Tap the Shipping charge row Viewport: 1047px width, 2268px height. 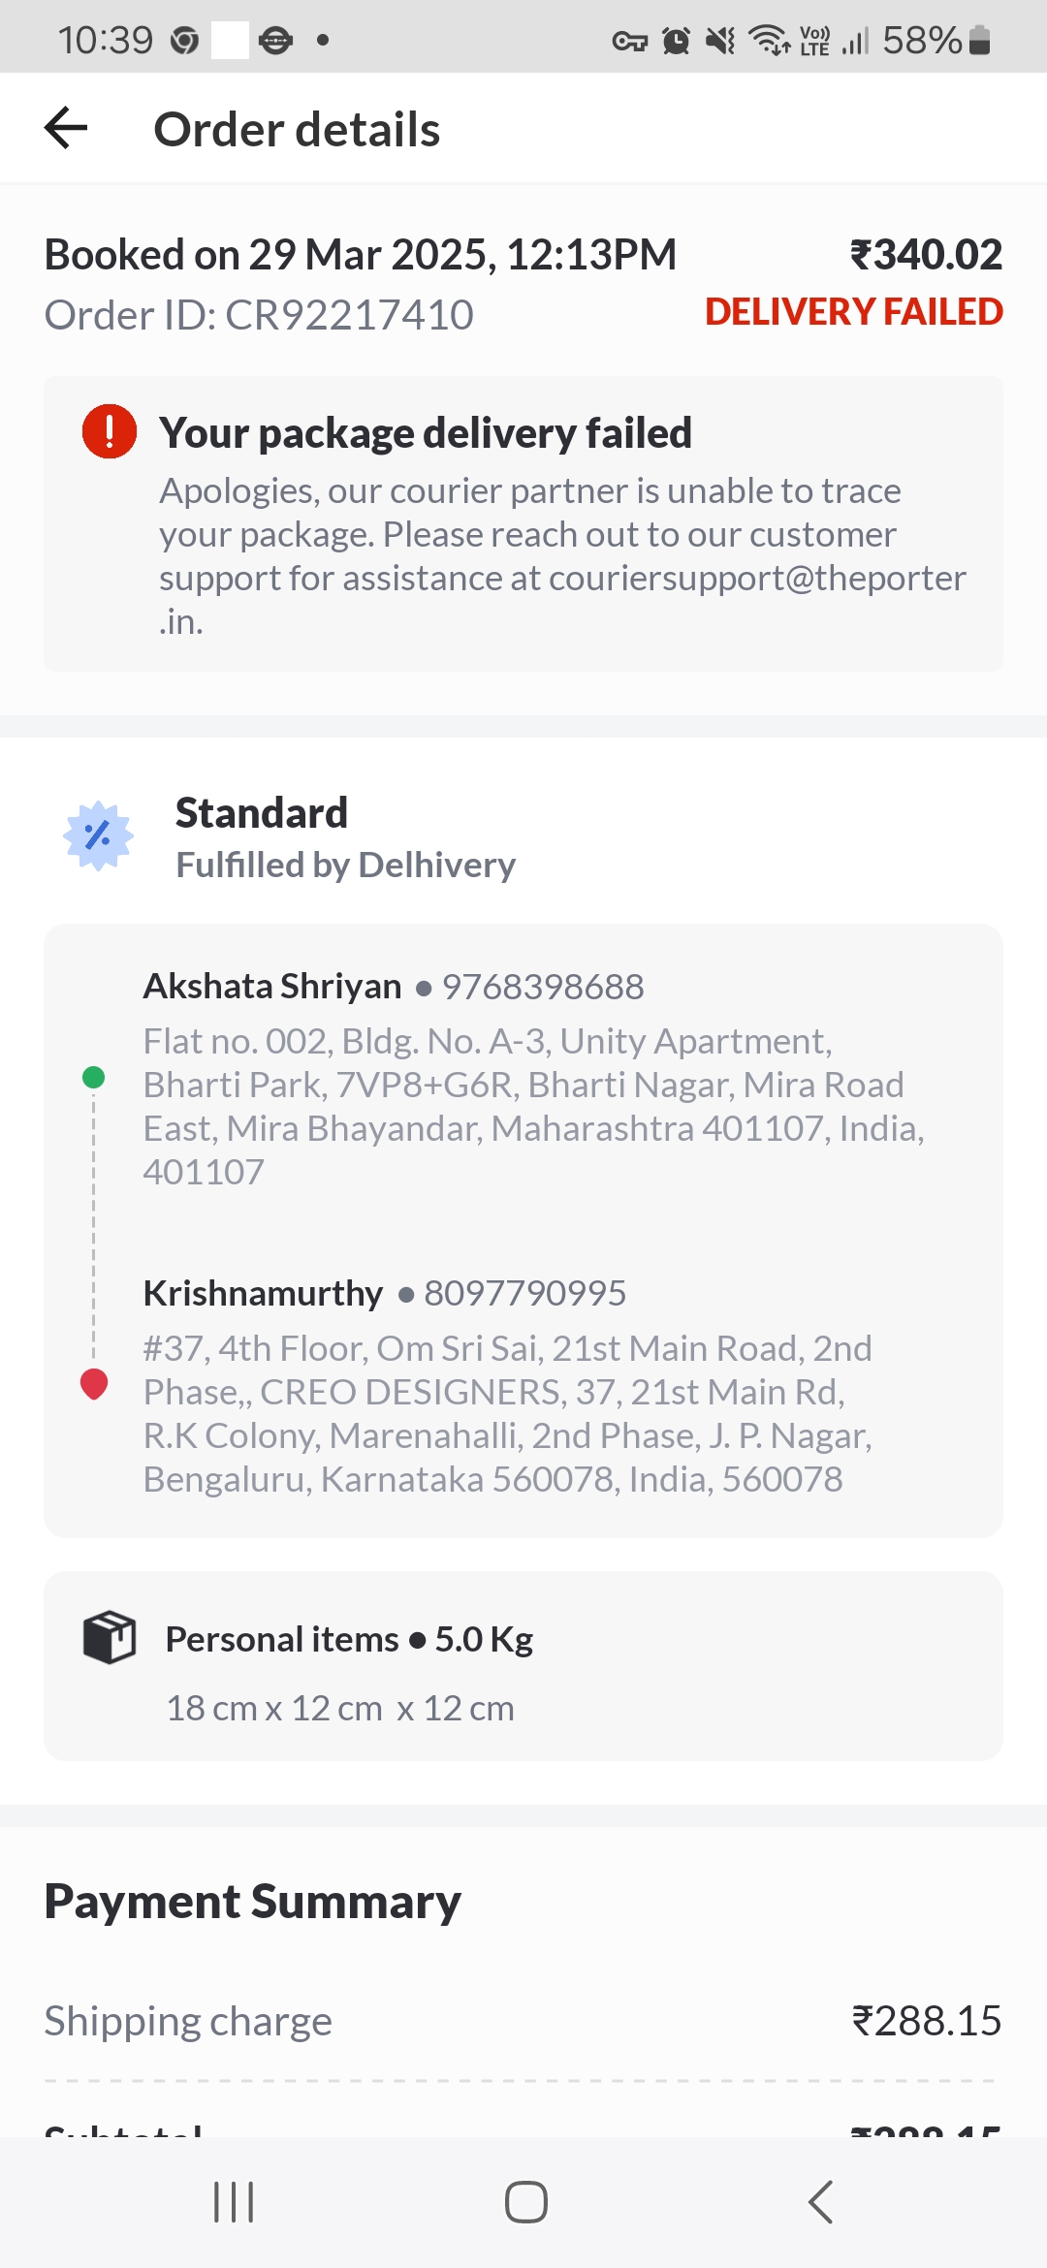(523, 2022)
